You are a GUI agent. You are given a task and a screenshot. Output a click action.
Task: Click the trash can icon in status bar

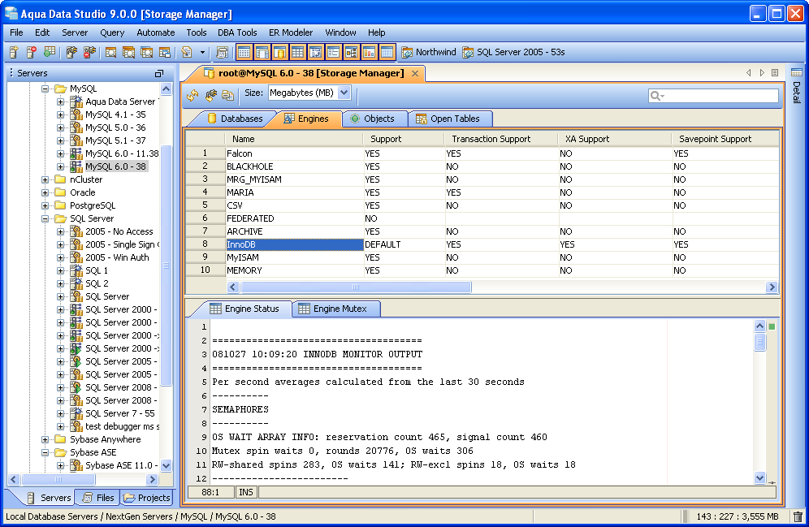click(798, 516)
